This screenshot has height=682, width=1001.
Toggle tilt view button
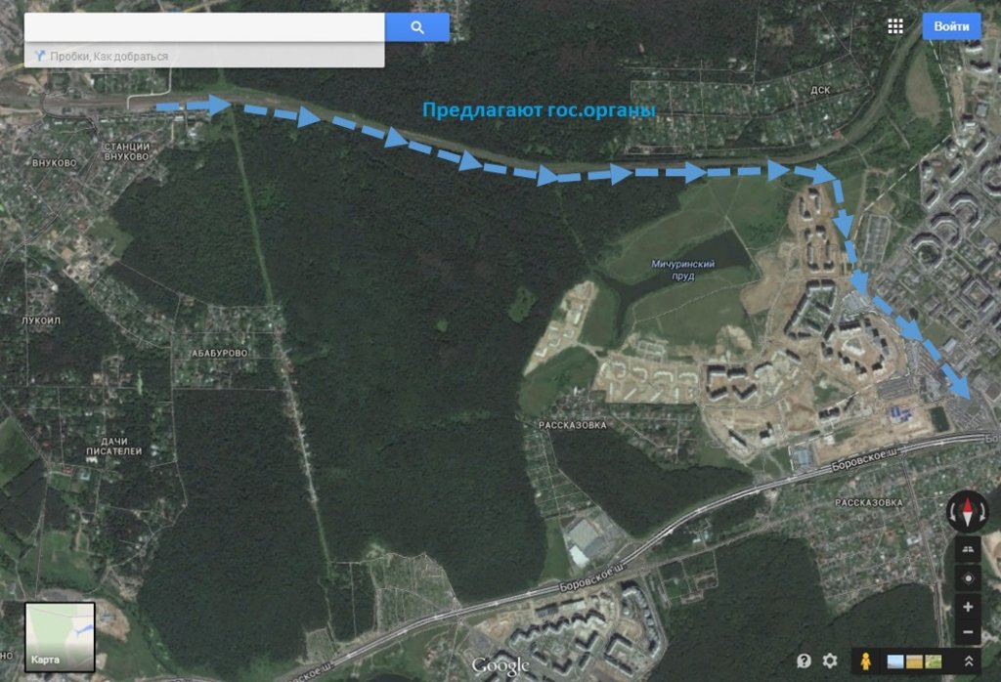point(968,550)
